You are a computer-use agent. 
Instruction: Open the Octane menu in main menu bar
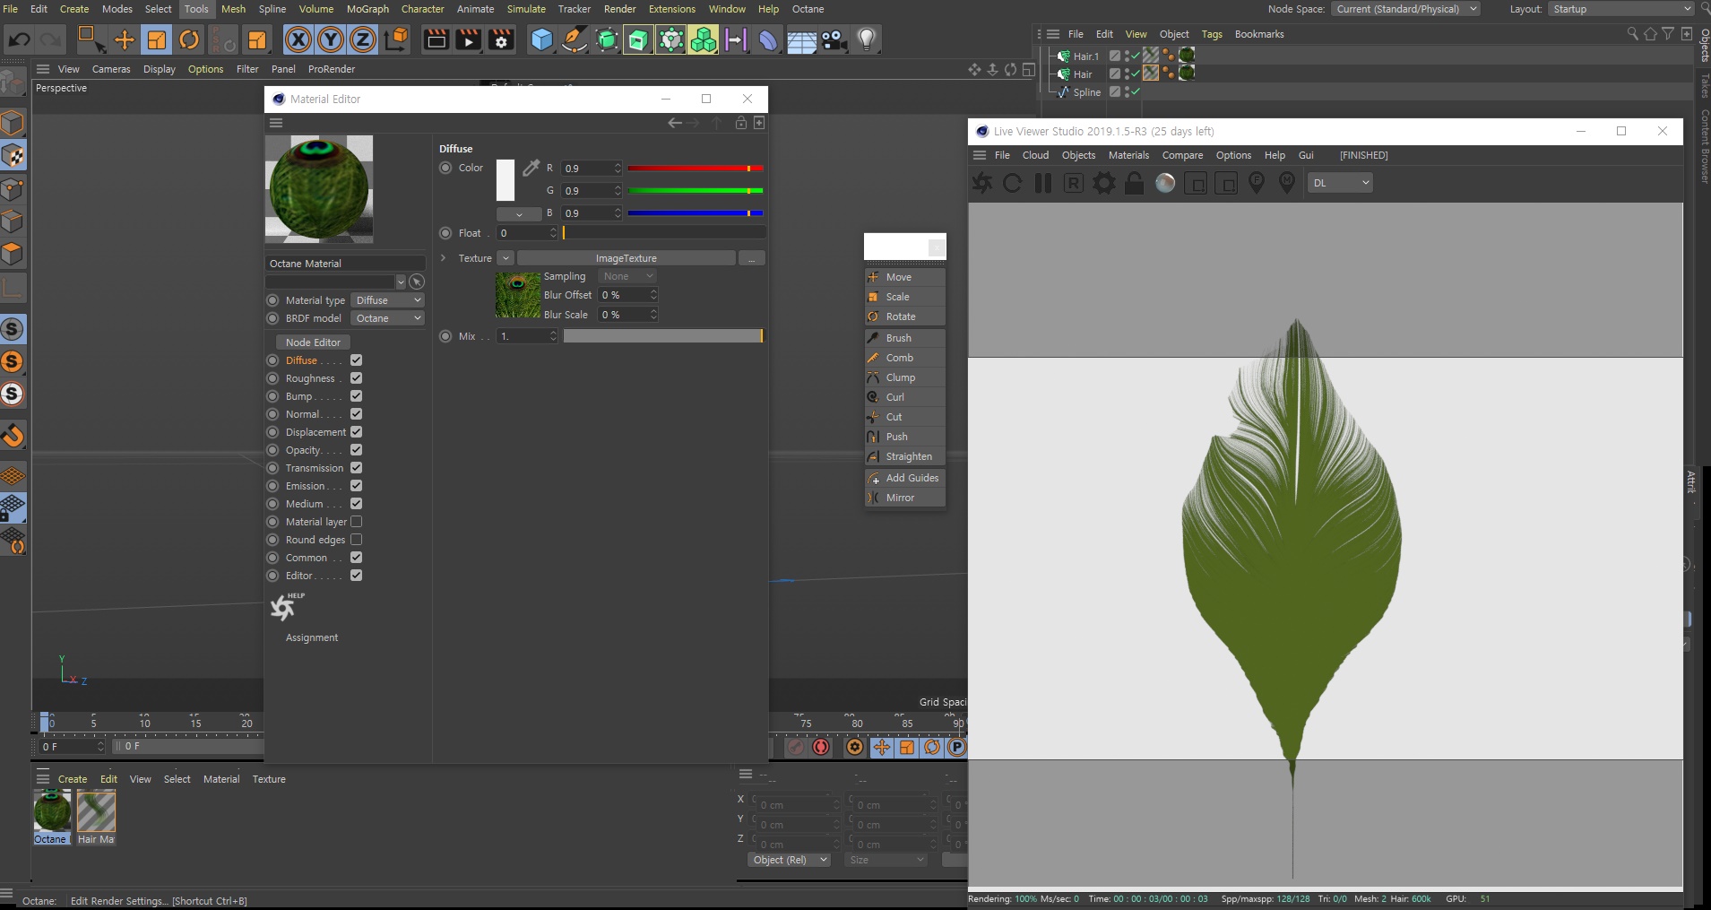pyautogui.click(x=808, y=9)
